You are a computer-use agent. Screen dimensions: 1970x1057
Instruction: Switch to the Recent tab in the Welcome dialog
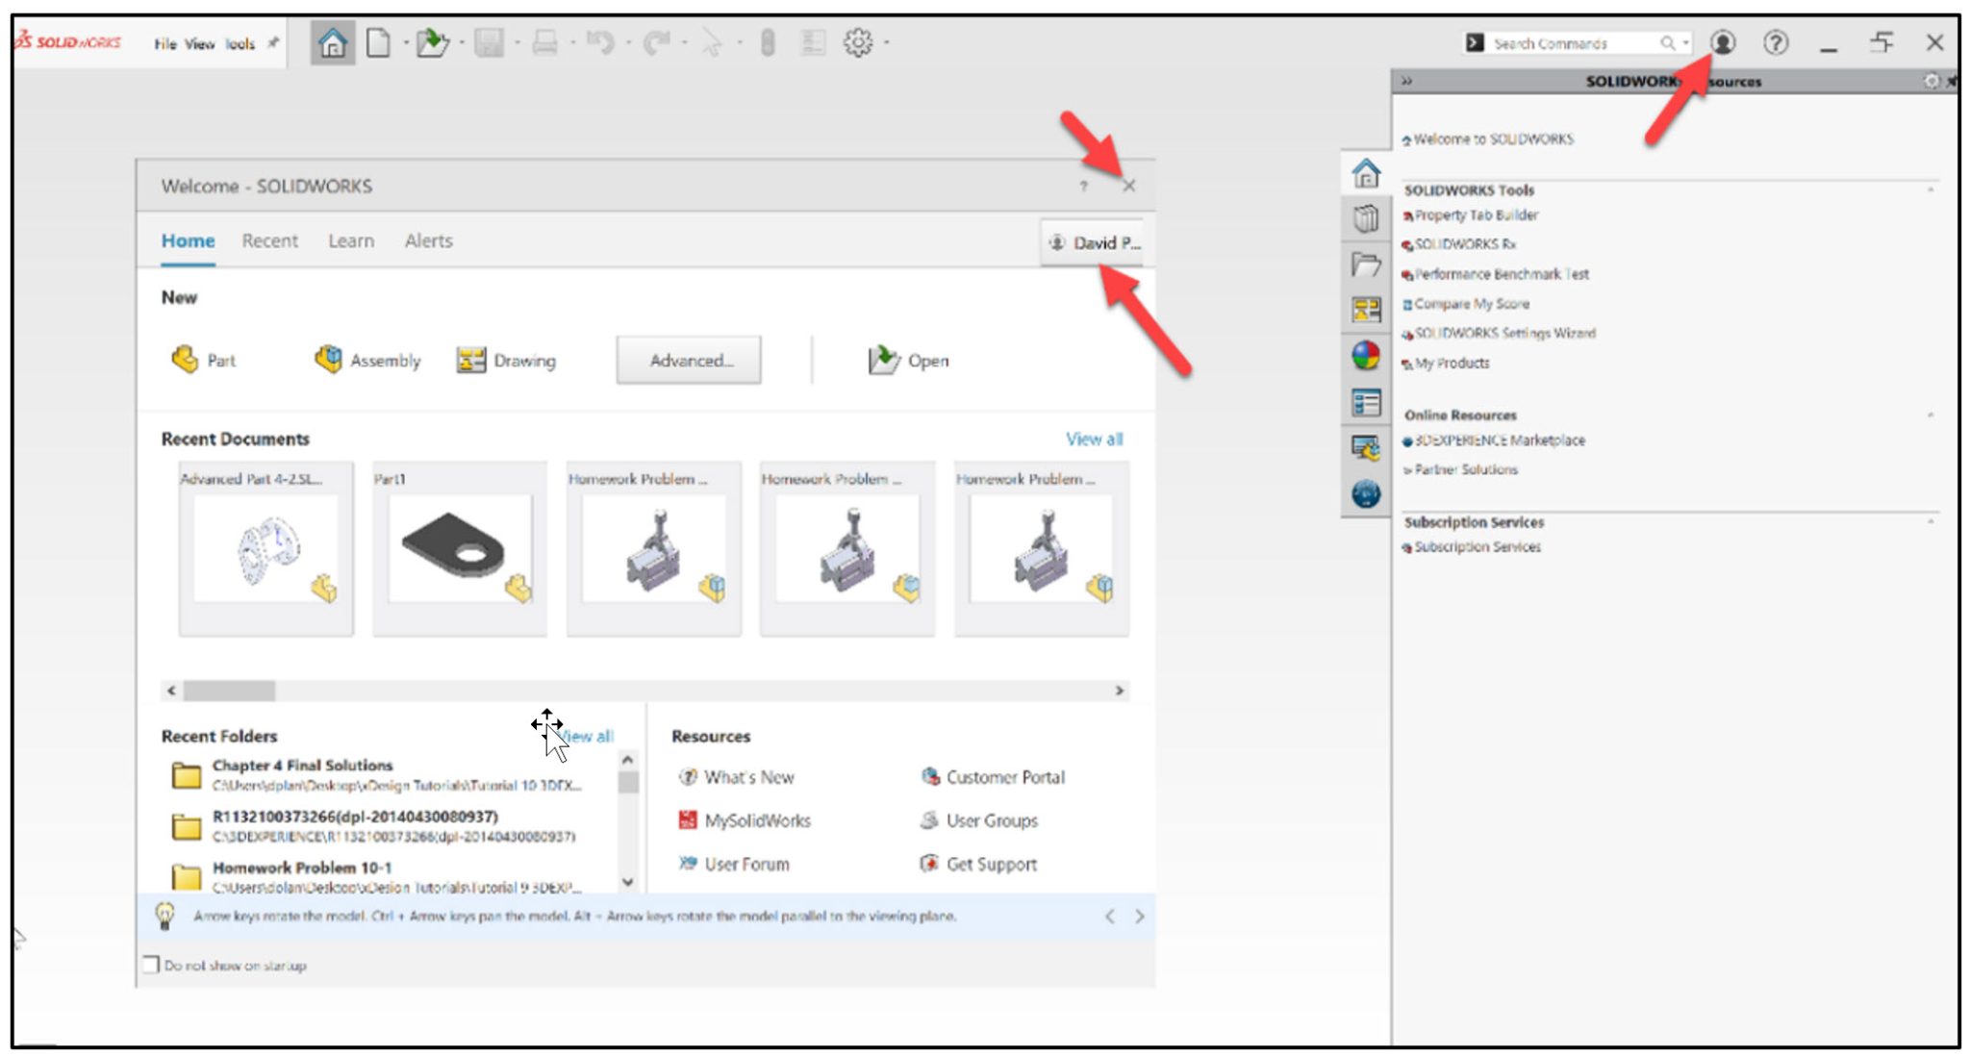(270, 240)
